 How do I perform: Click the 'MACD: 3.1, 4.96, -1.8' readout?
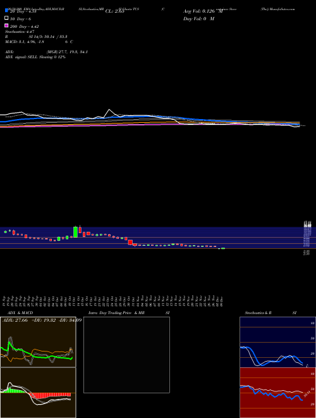click(x=25, y=42)
